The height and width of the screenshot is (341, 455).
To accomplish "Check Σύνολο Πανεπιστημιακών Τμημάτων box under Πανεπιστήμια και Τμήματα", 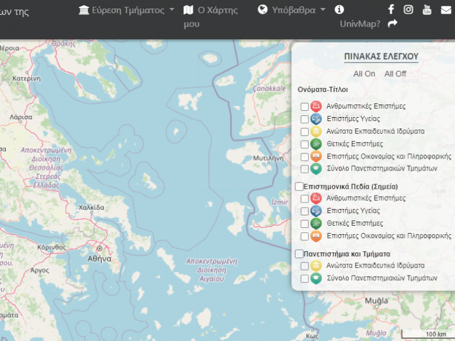I will [304, 278].
